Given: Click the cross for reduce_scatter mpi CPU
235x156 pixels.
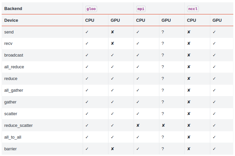Looking at the screenshot, I should point(138,125).
